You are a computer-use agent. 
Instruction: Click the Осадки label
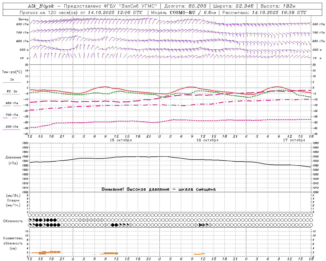[x=13, y=200]
